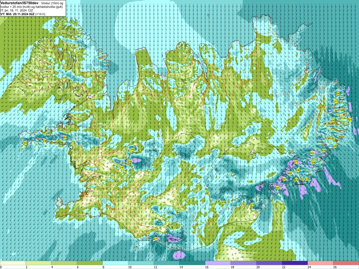Click the legend scale label "10"
Image resolution: width=359 pixels, height=269 pixels.
point(130,267)
